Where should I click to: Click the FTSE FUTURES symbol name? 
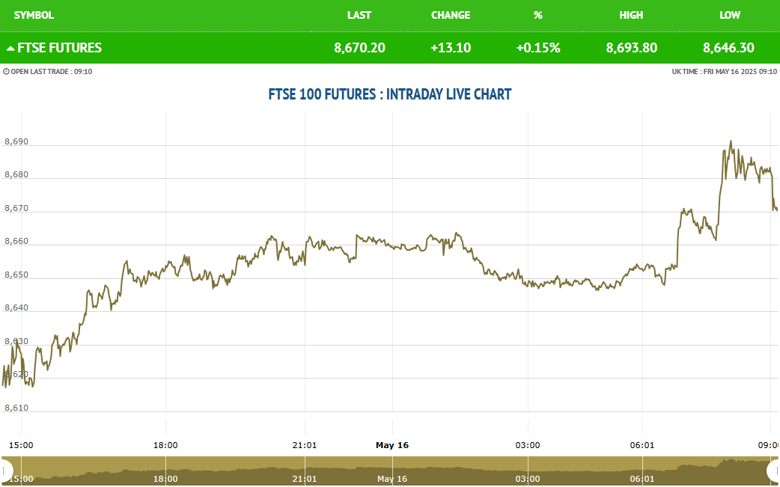click(x=60, y=48)
